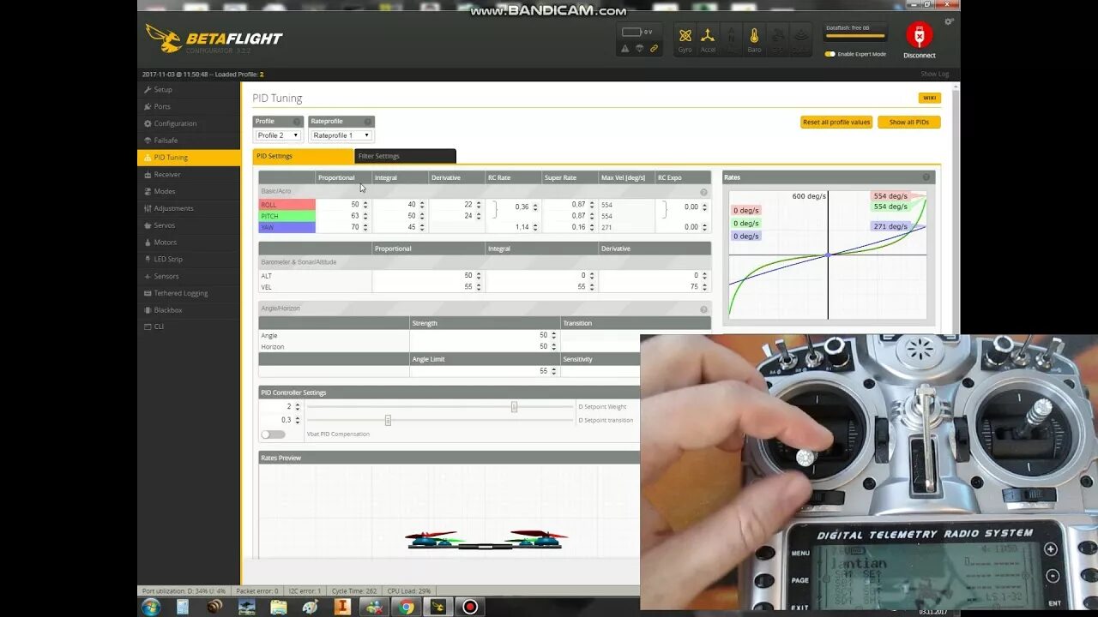The width and height of the screenshot is (1098, 617).
Task: Open Google Chrome from taskbar
Action: [407, 607]
